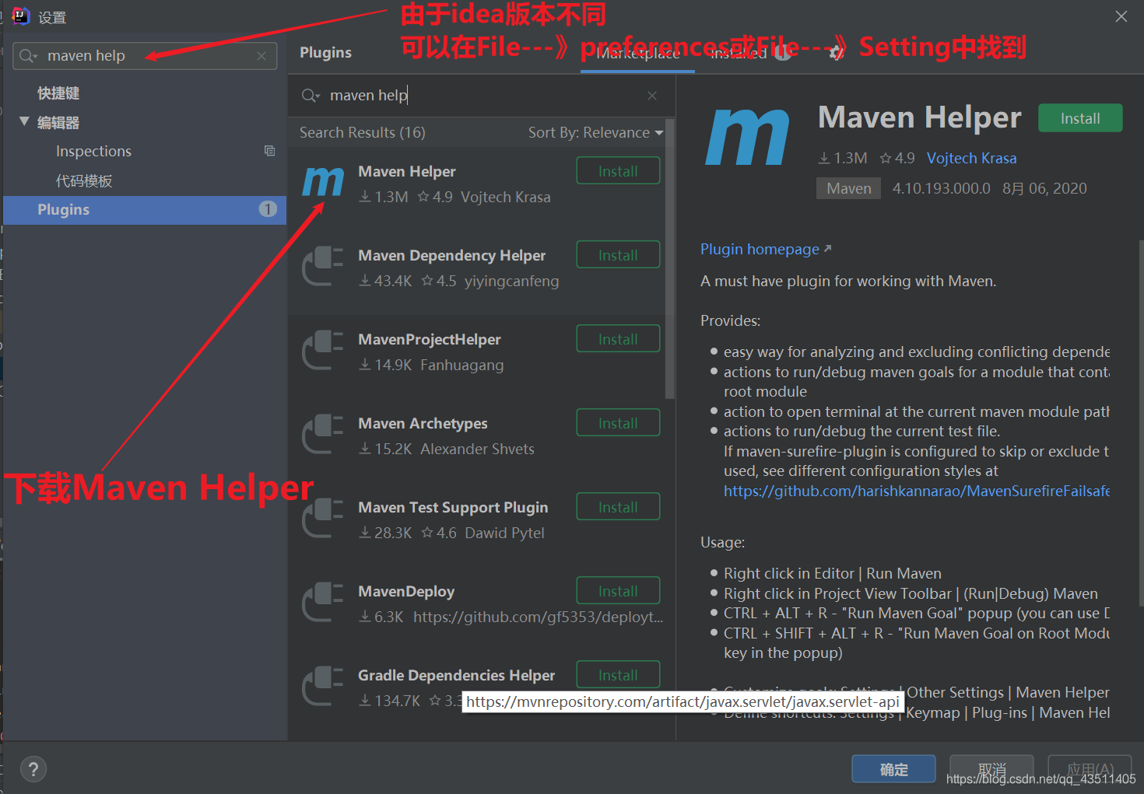Screen dimensions: 1144x794
Task: Select the MavenDeploy result title
Action: (406, 592)
